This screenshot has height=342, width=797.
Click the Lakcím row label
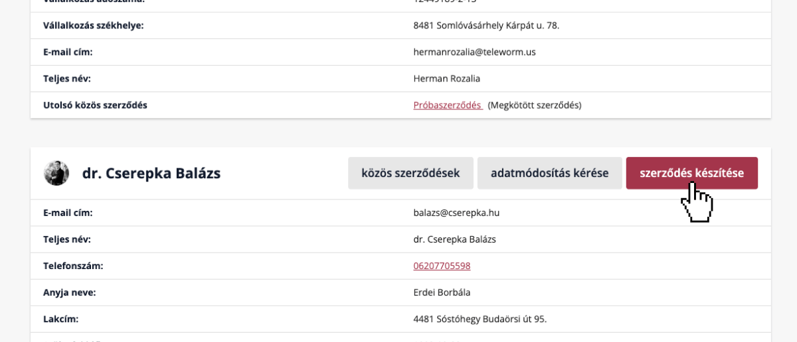click(61, 319)
